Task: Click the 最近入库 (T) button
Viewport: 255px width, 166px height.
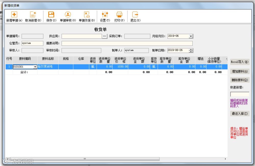Action: pos(240,113)
